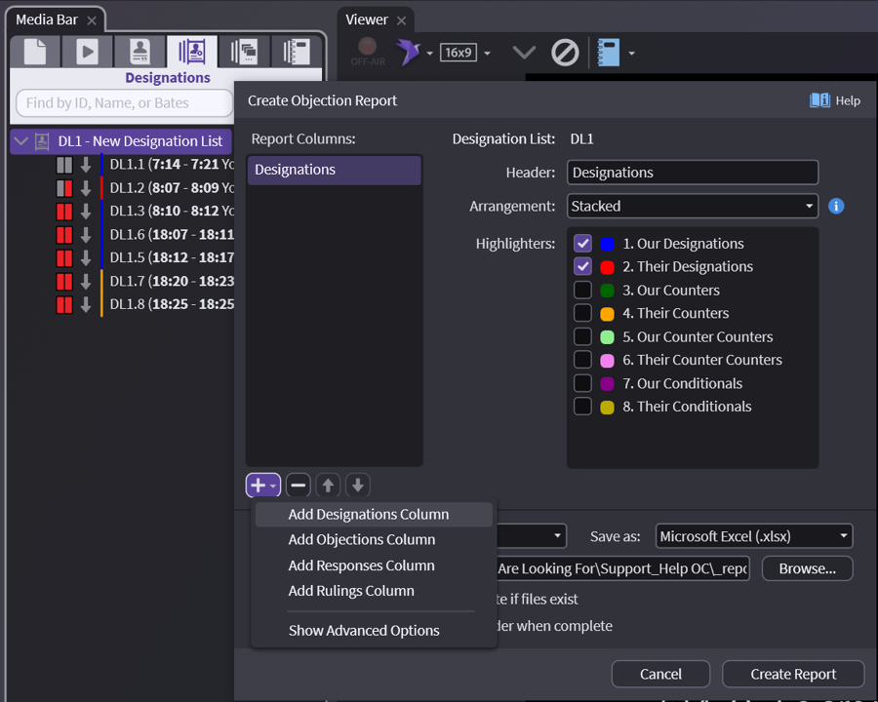Open the Arrangement Stacked dropdown
This screenshot has width=878, height=702.
click(693, 207)
